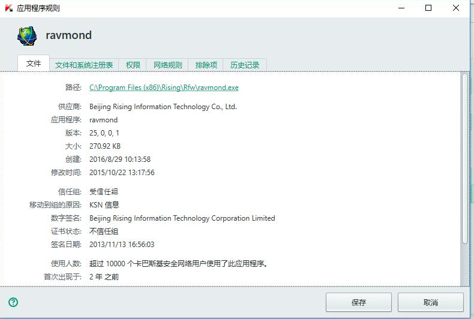Click the ravmond globe application icon
Viewport: 474px width, 319px height.
pos(27,36)
